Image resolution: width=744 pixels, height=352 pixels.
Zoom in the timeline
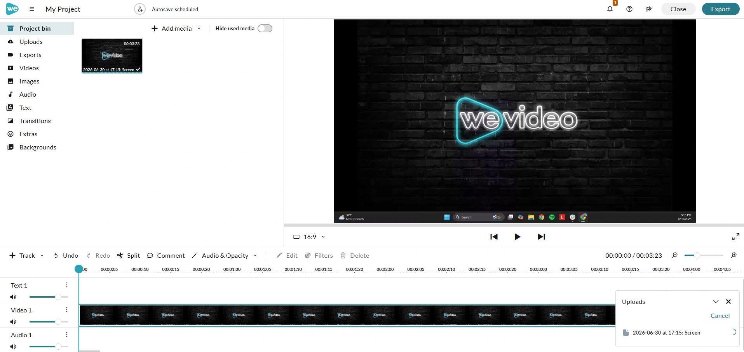(734, 255)
